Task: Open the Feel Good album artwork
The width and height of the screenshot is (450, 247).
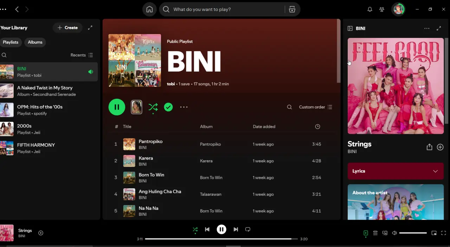Action: coord(396,86)
